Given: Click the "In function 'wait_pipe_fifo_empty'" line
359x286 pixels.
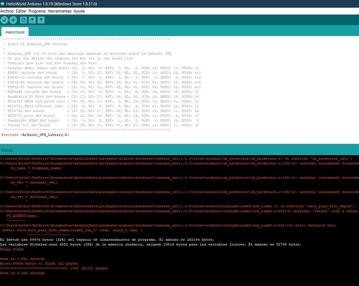Looking at the screenshot, I should (177, 206).
